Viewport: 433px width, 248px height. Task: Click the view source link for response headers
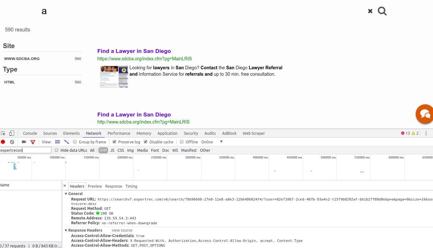[x=122, y=230]
